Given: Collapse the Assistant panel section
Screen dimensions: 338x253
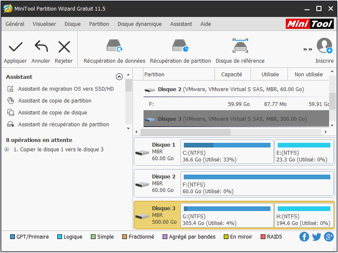Looking at the screenshot, I should coord(119,77).
